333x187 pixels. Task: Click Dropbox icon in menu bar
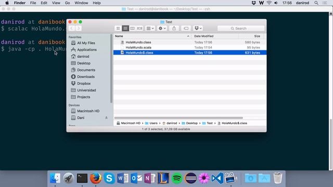click(x=253, y=3)
